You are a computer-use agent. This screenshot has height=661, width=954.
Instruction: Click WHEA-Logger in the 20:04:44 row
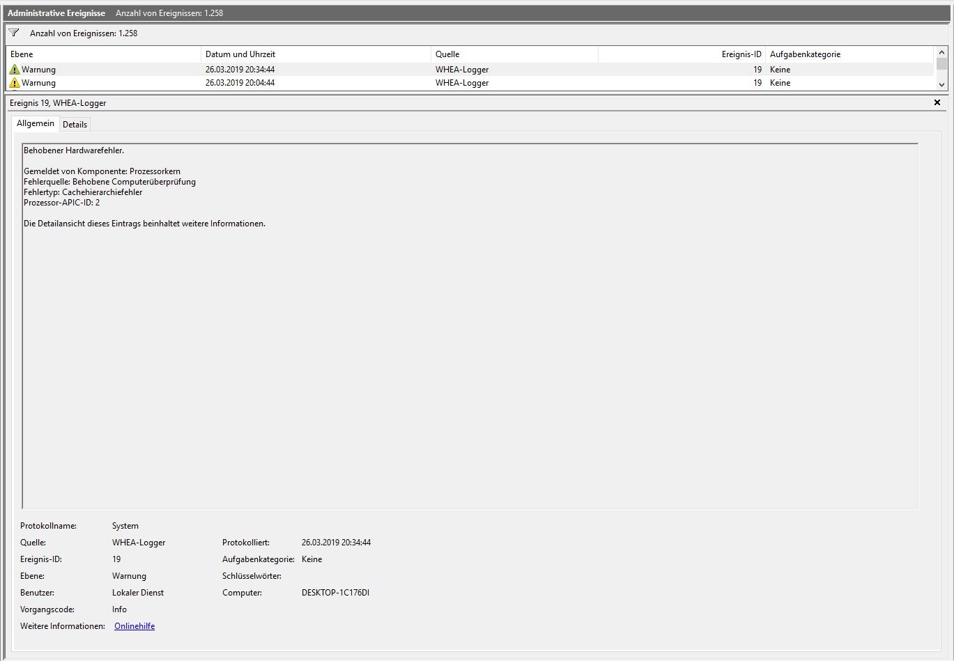tap(462, 83)
